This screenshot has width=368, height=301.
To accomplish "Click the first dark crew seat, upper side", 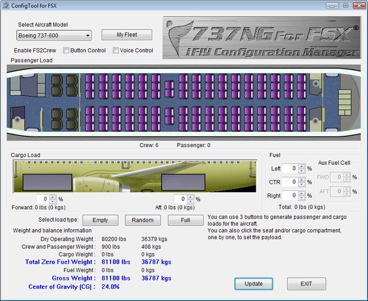I will pyautogui.click(x=57, y=85).
